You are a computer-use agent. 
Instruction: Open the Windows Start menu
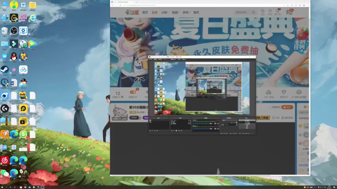click(2, 187)
